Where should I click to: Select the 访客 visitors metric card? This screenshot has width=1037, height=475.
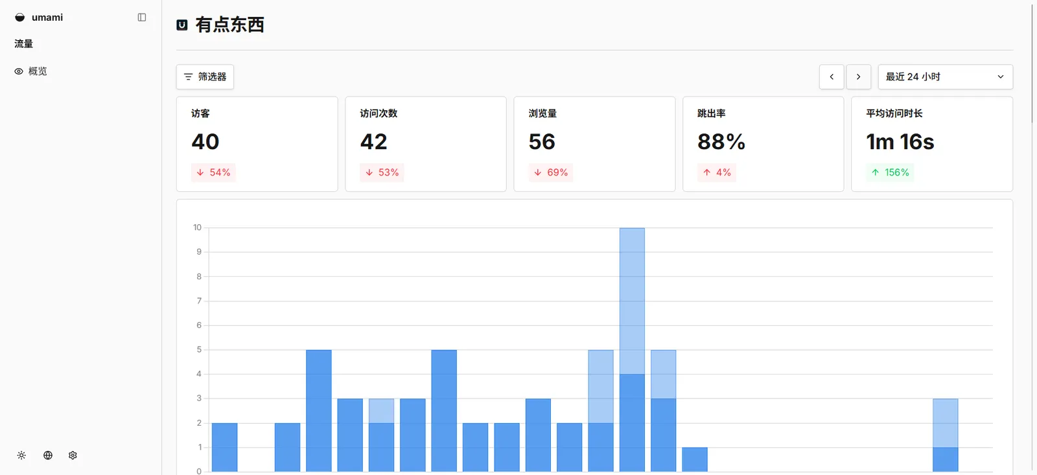[257, 144]
